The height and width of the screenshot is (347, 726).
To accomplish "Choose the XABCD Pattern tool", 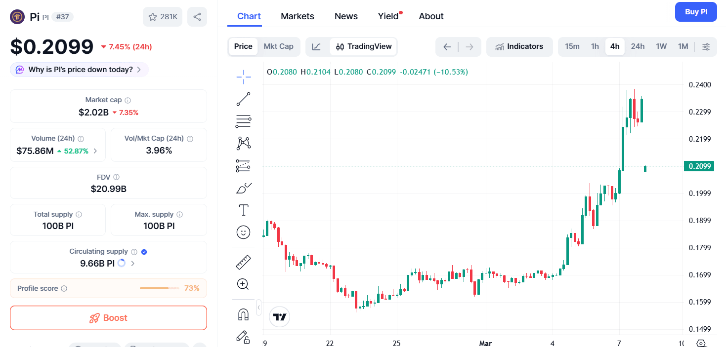I will 243,143.
